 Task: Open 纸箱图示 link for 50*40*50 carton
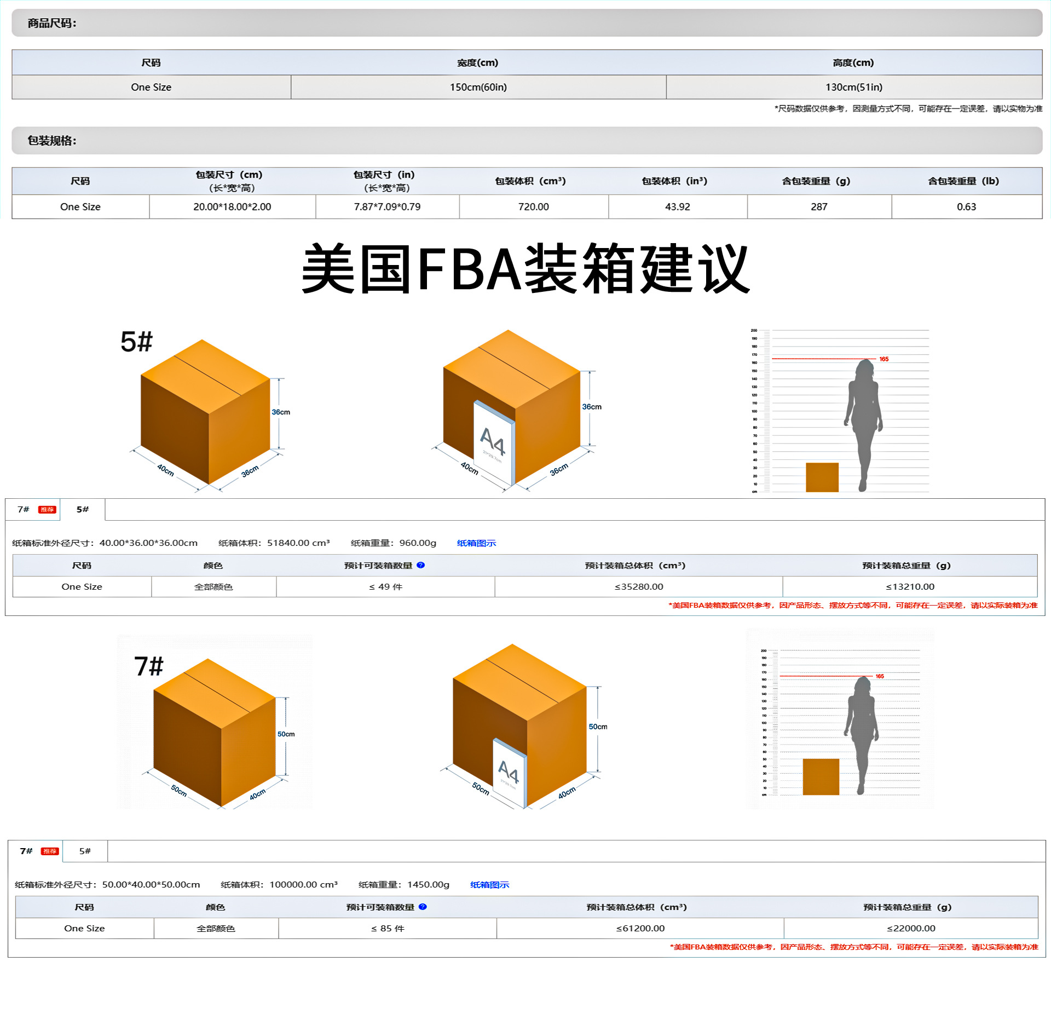(489, 885)
